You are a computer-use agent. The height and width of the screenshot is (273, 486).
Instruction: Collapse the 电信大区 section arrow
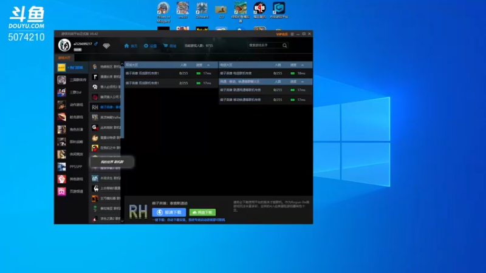pyautogui.click(x=303, y=65)
